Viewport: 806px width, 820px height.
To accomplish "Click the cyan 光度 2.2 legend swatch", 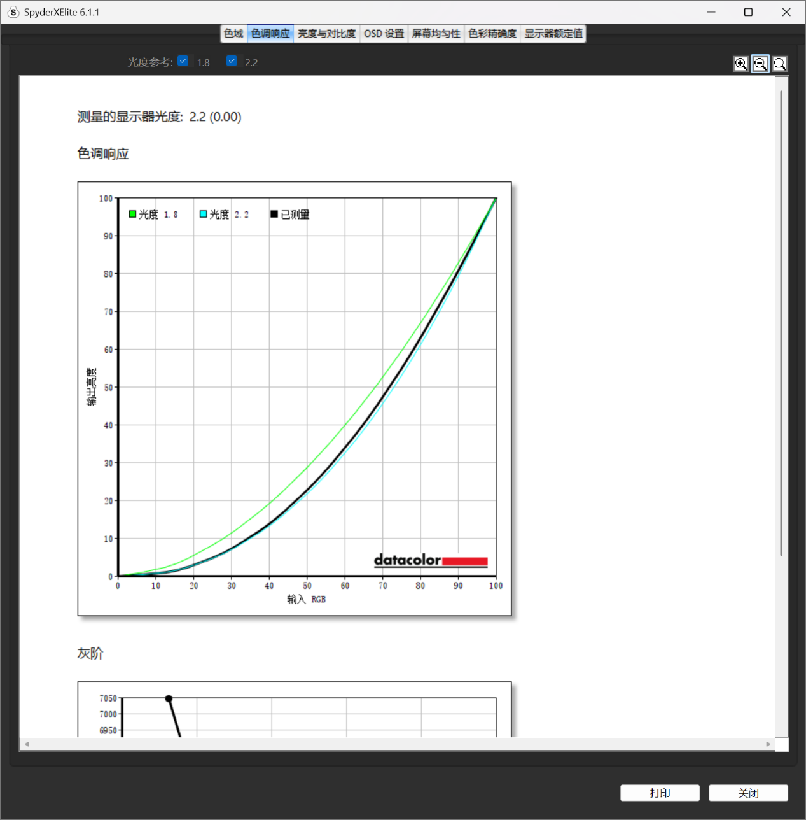I will tap(204, 215).
